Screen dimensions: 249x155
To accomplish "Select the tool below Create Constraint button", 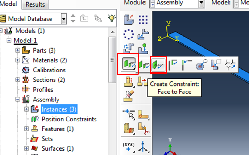I will [129, 81].
